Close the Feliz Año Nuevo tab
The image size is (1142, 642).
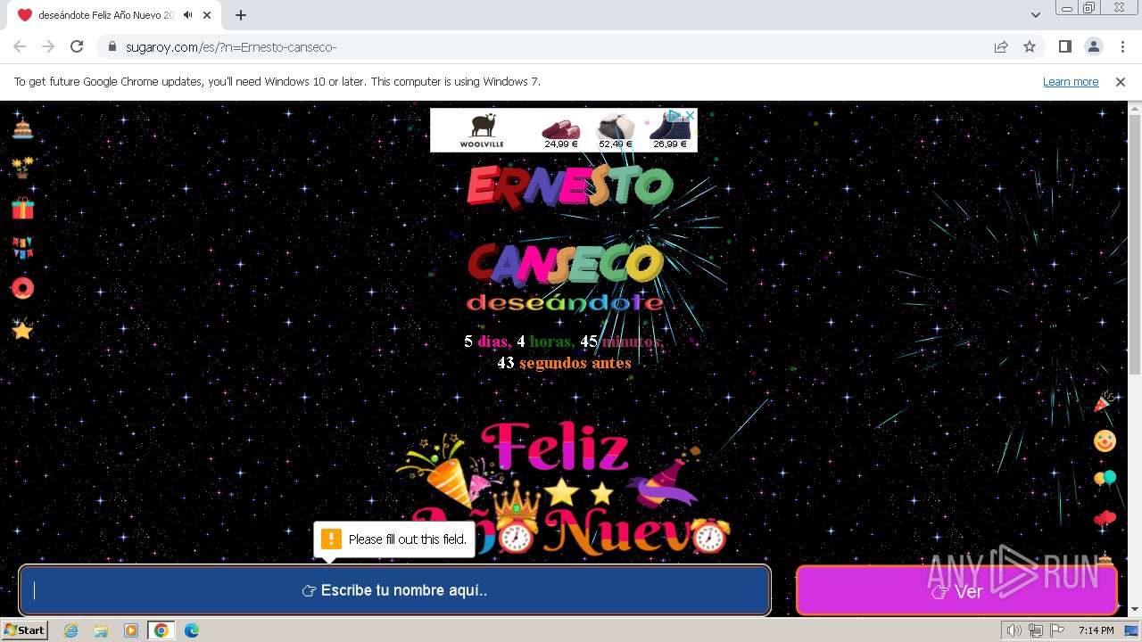pyautogui.click(x=207, y=15)
